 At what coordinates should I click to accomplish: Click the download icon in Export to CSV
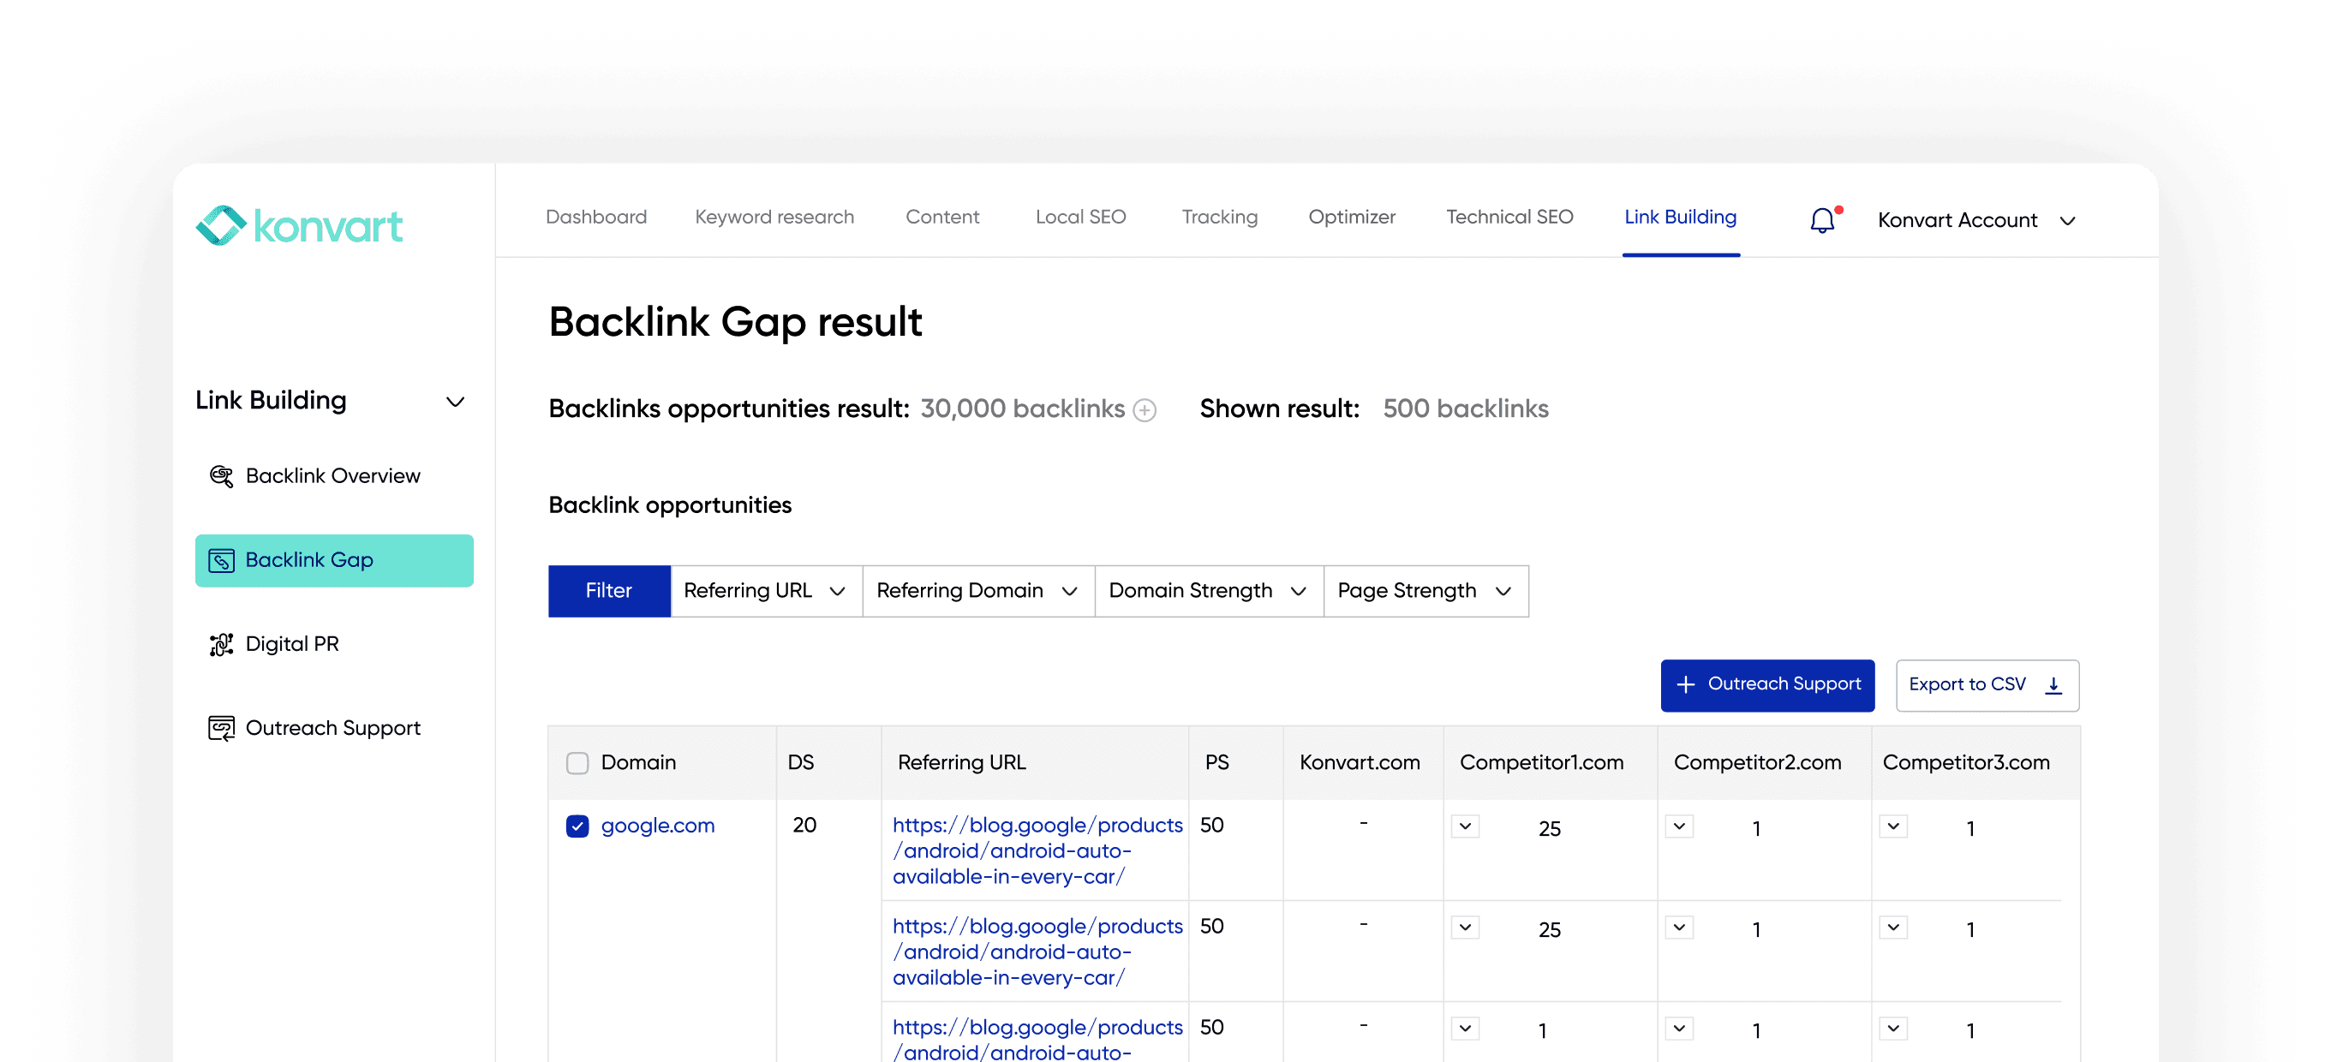[2053, 685]
